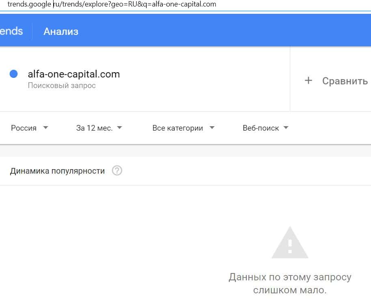Select the Веб-поиск search type filter
371x299 pixels.
coord(261,128)
